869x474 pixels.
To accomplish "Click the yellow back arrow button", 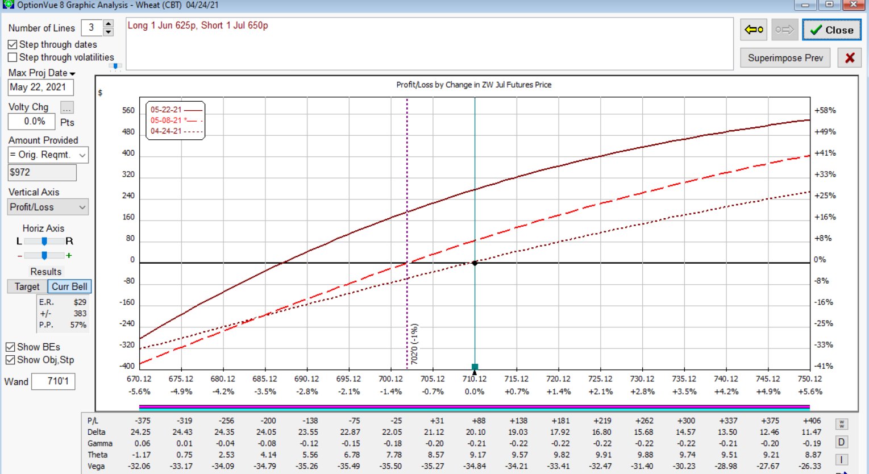I will [754, 30].
